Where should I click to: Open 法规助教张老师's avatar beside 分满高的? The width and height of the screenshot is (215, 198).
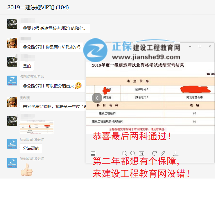[12, 144]
